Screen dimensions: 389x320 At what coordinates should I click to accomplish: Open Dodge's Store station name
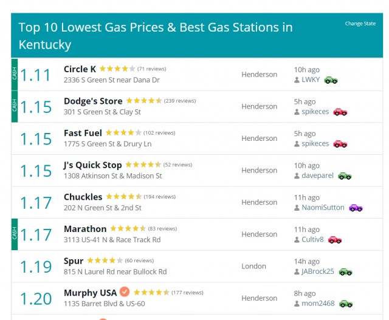93,101
